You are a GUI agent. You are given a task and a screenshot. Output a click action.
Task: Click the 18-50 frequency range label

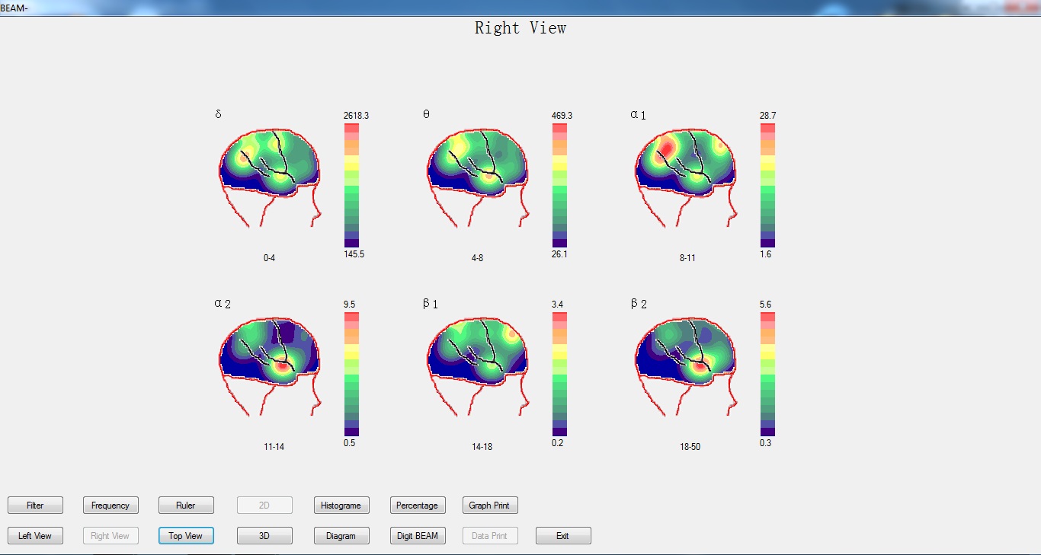690,447
